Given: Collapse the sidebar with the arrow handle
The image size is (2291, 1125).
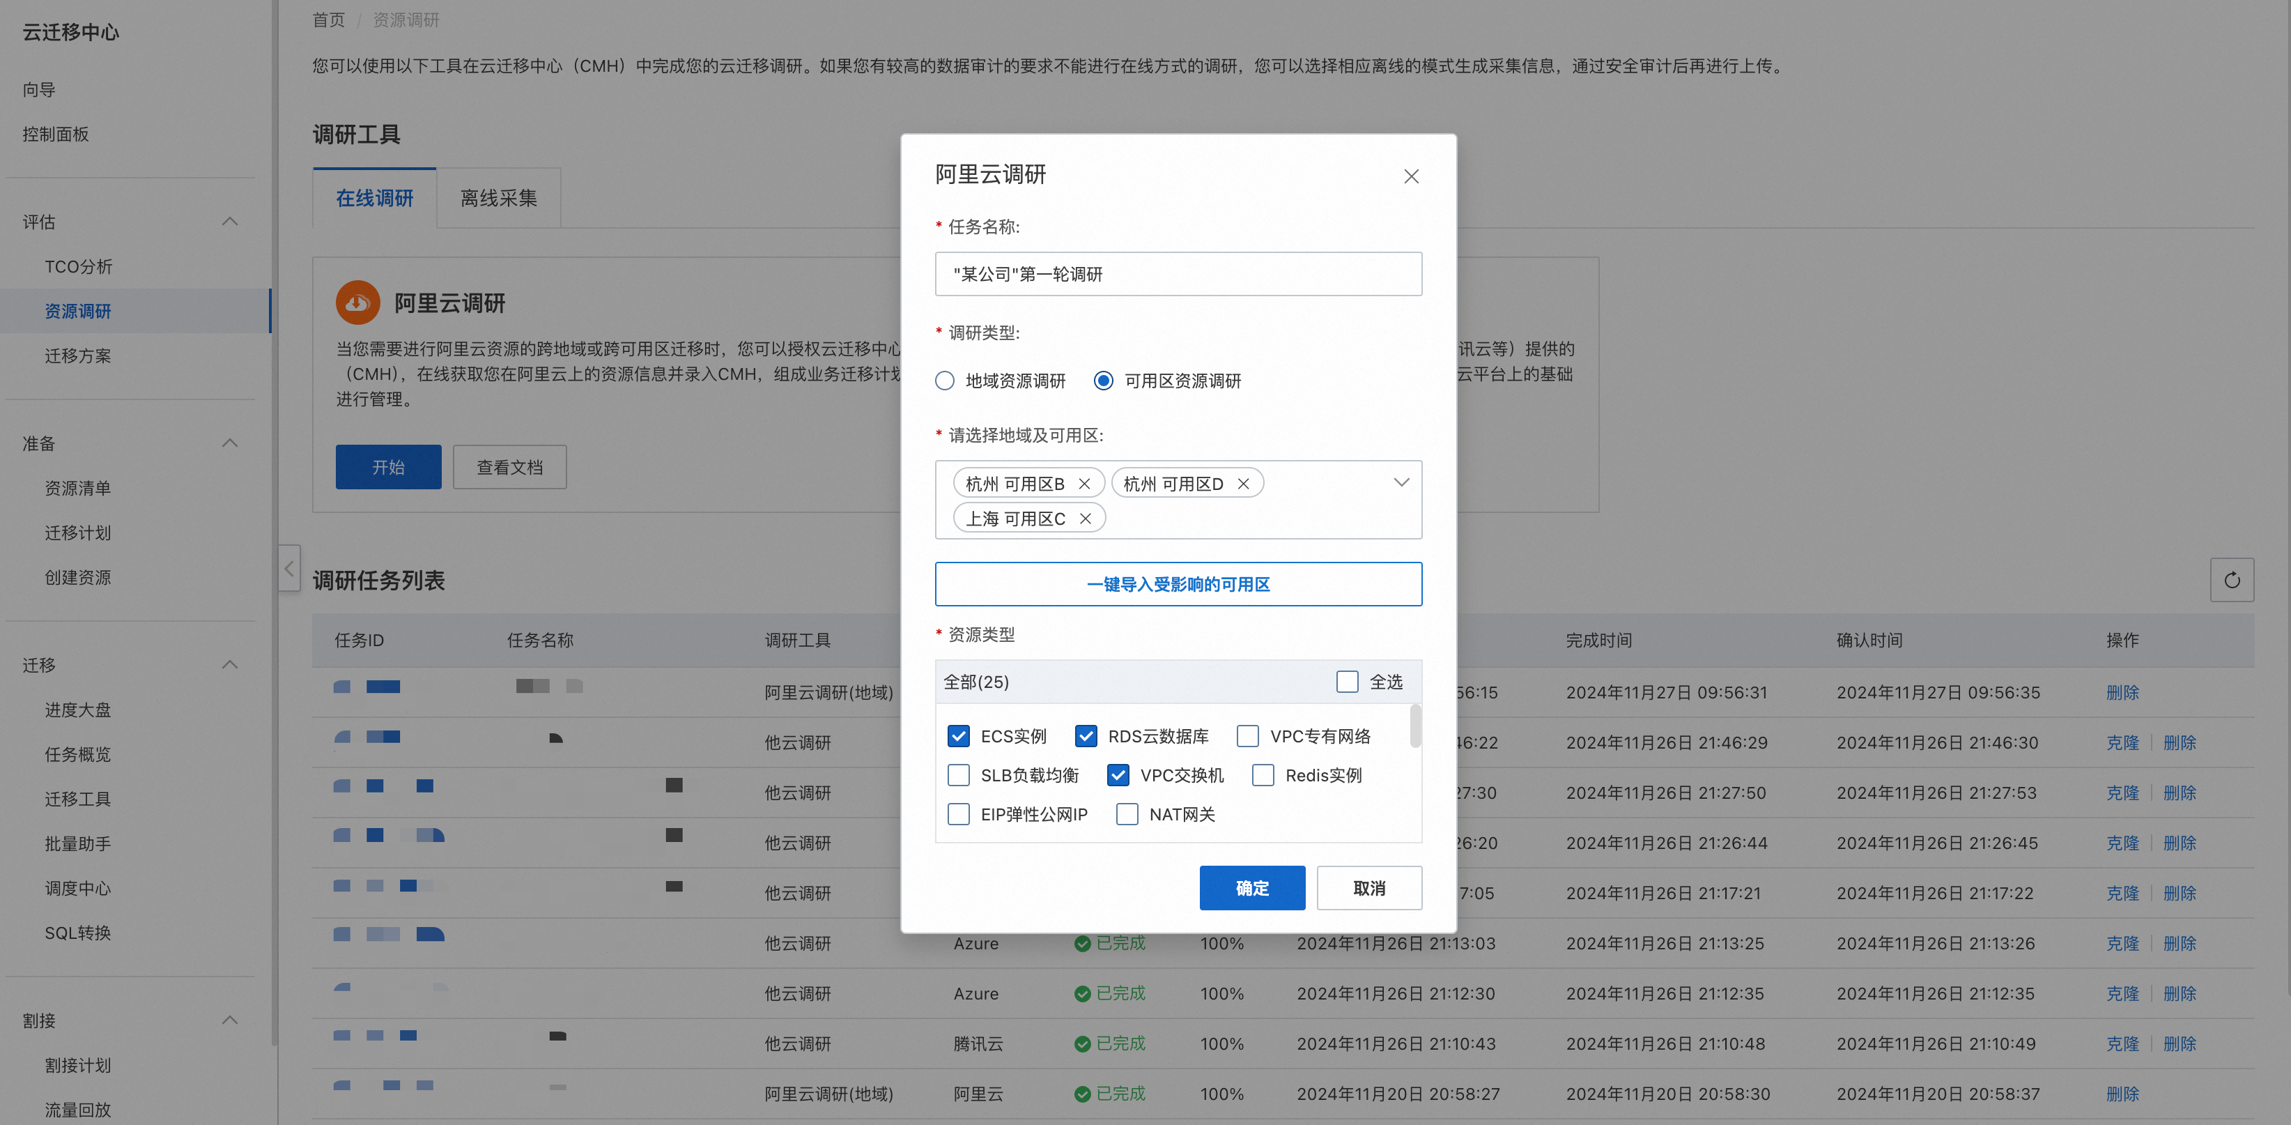Looking at the screenshot, I should [289, 568].
